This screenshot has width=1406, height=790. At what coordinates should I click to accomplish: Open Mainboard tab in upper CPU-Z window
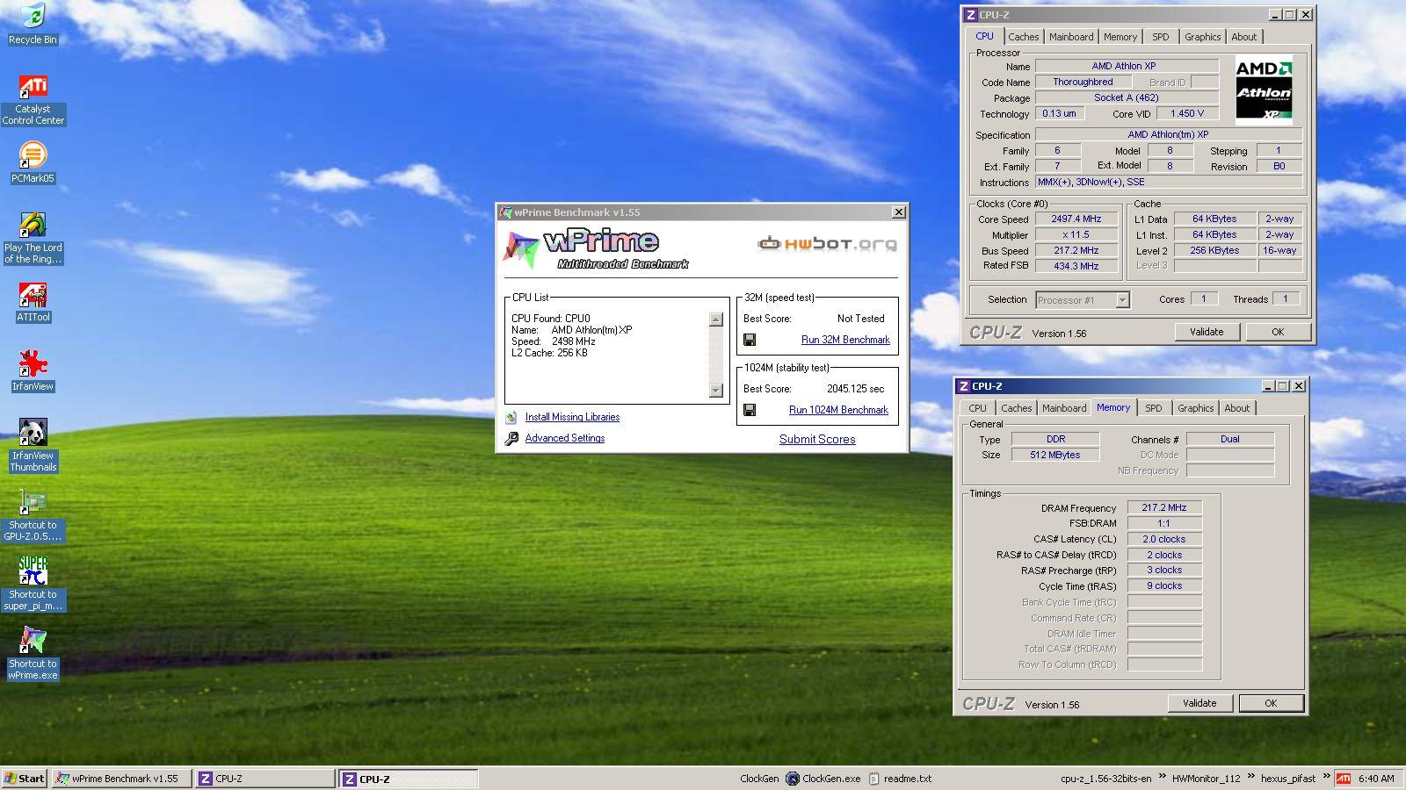[x=1071, y=37]
